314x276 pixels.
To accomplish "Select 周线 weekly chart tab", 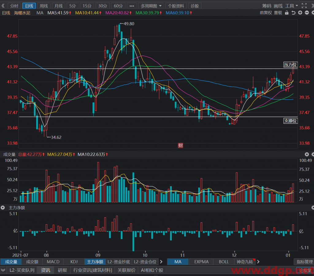I will tap(44, 6).
